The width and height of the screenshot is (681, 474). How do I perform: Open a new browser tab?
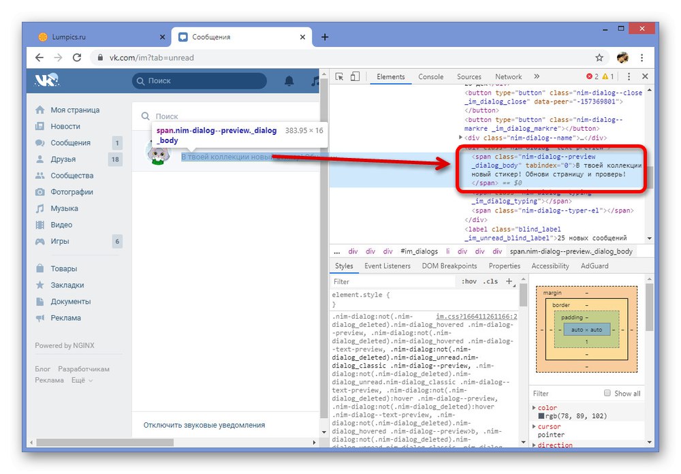click(325, 37)
